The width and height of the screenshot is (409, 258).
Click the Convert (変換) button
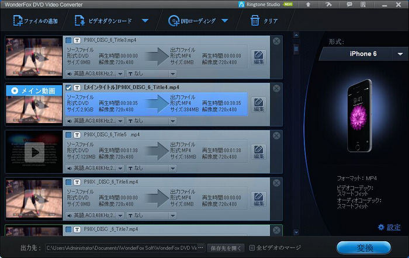pyautogui.click(x=364, y=247)
